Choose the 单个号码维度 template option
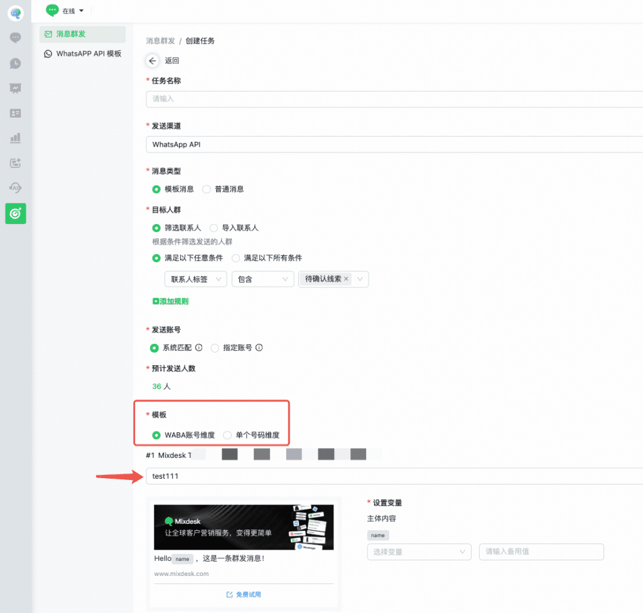 (227, 435)
